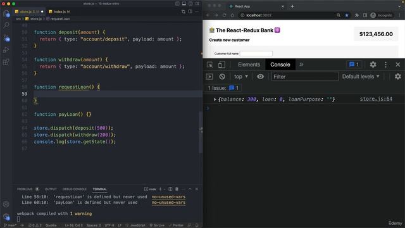This screenshot has height=228, width=405.
Task: Select the React App browser tab
Action: 256,6
